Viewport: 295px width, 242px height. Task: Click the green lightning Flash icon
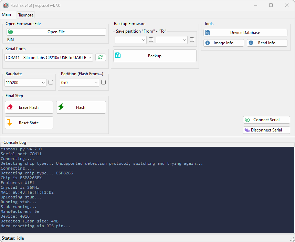click(x=61, y=107)
